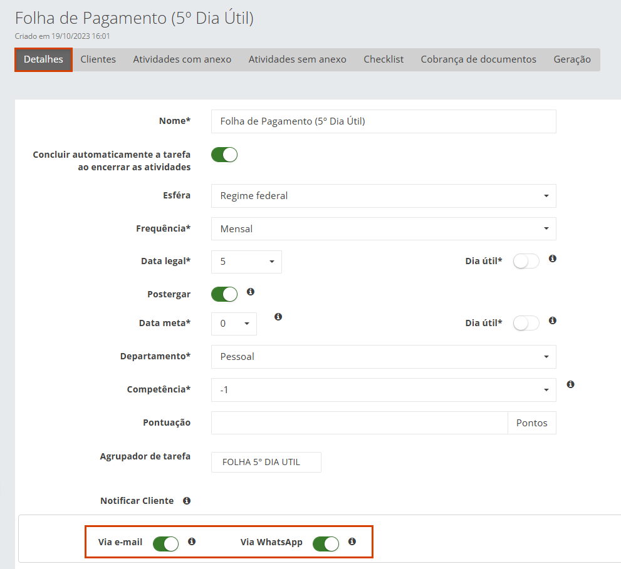The height and width of the screenshot is (569, 621).
Task: Click the Pontuação input field
Action: [359, 423]
